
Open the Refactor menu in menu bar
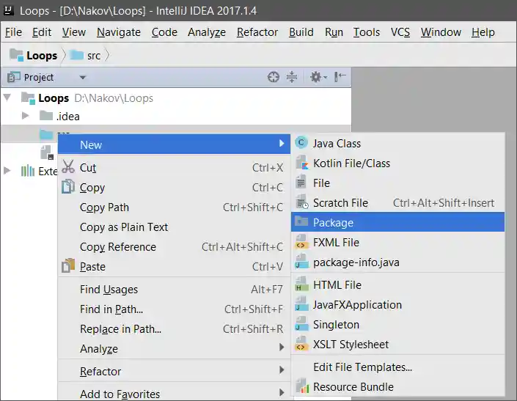pos(257,32)
